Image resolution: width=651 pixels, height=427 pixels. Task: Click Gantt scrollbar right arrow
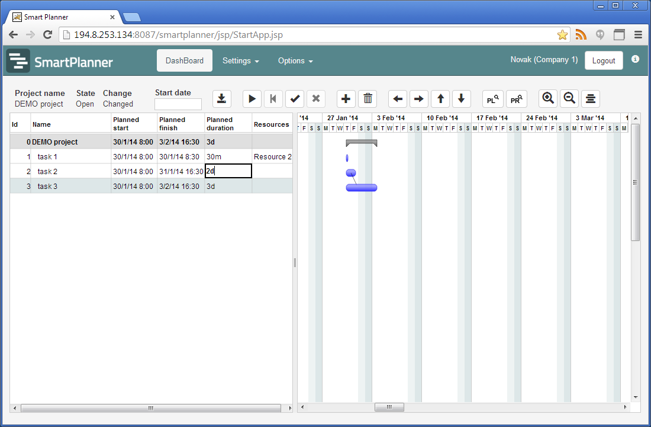pyautogui.click(x=626, y=407)
